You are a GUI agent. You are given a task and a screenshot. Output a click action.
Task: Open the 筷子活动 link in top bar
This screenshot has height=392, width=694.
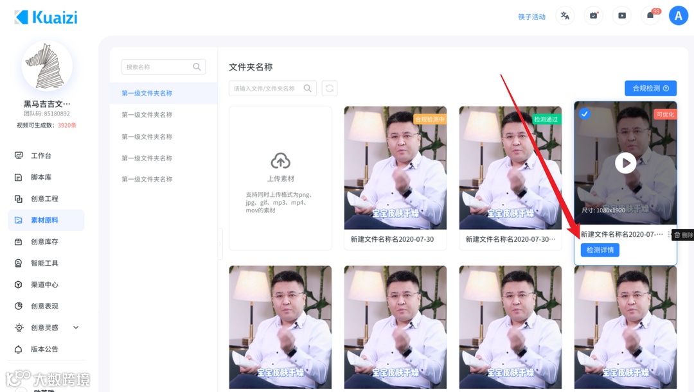tap(532, 15)
